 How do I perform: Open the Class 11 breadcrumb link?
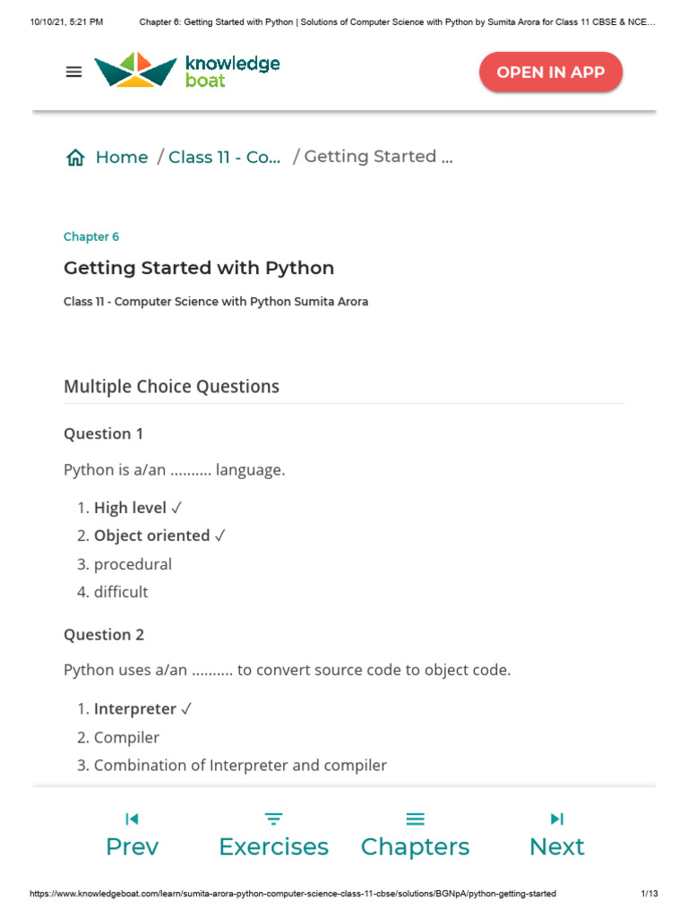click(224, 158)
